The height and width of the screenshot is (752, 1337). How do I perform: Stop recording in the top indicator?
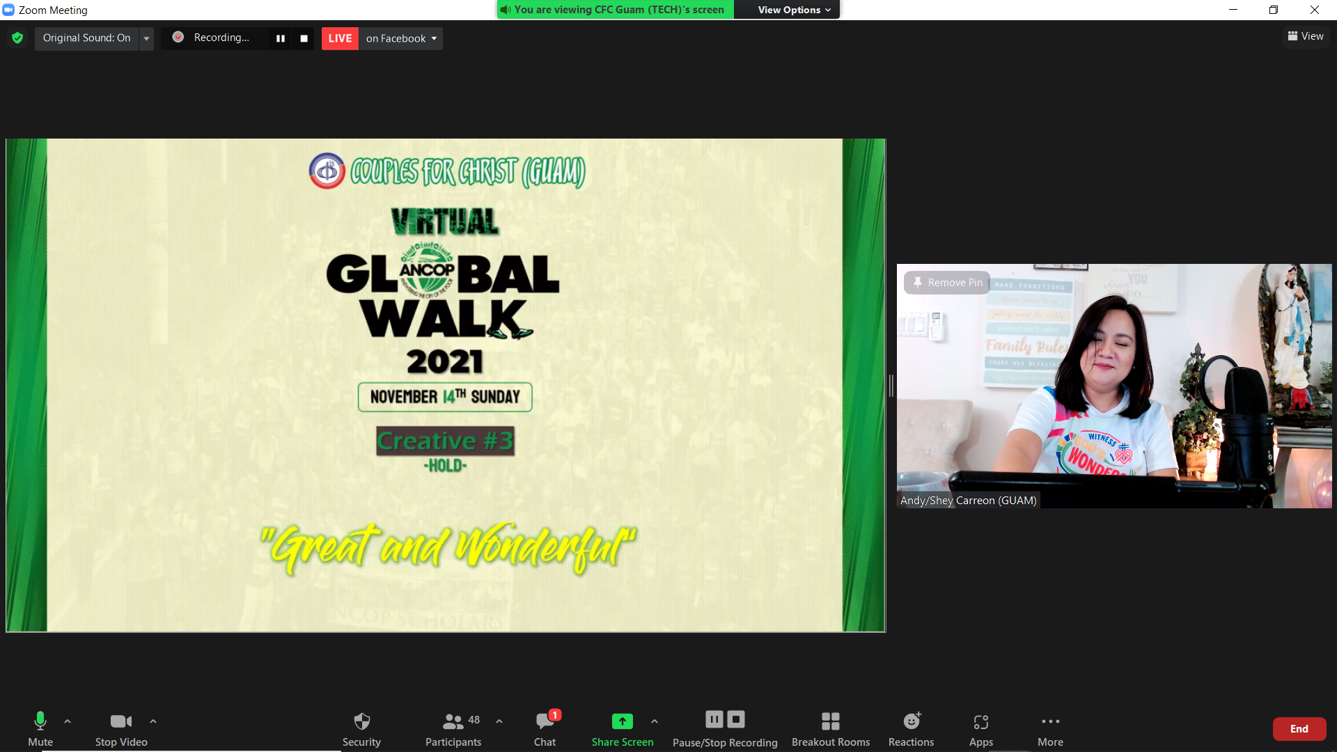point(304,38)
